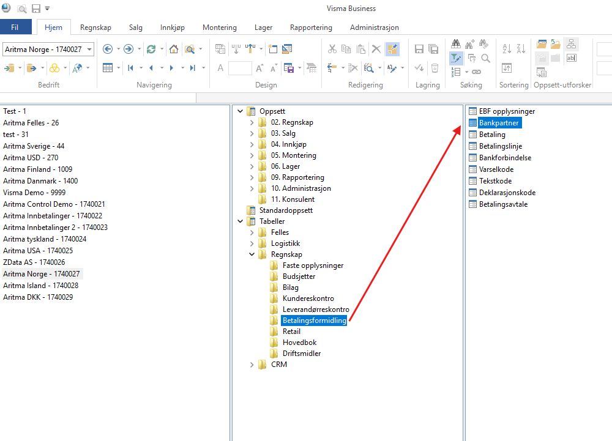Select Aritma Sverige - 44 in company list

(34, 146)
